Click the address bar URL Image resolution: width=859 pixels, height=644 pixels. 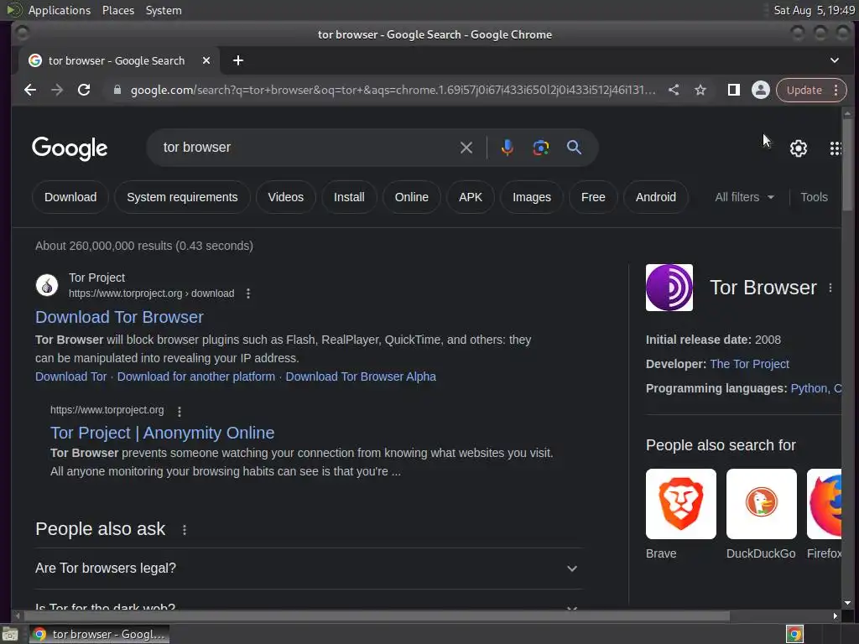coord(393,91)
